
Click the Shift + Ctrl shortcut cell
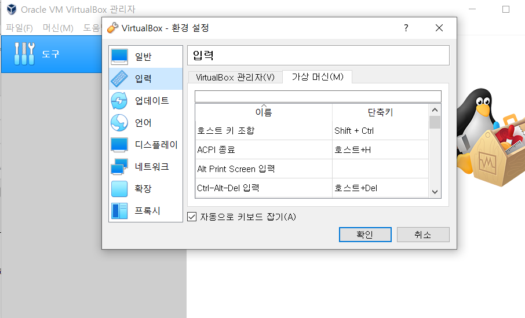tap(380, 130)
